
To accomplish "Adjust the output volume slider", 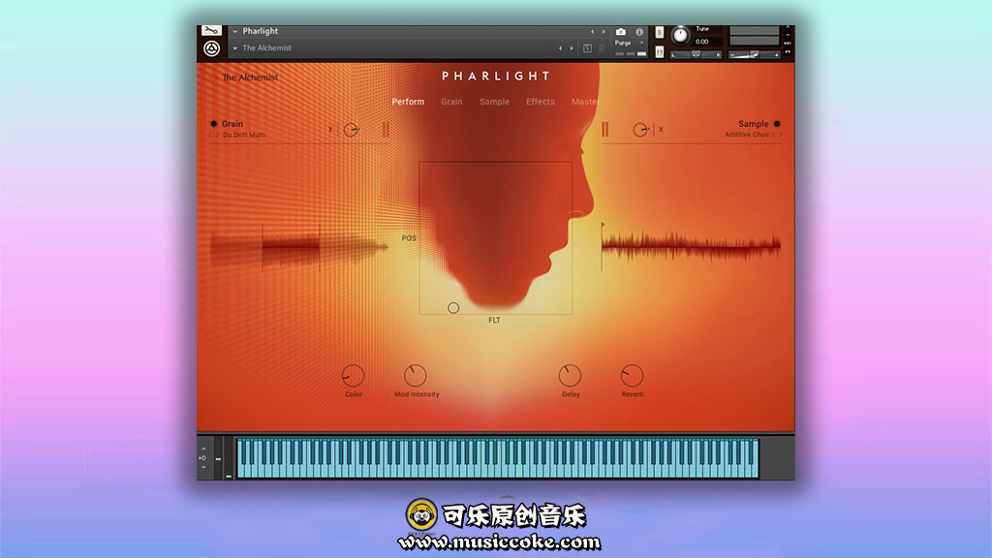I will 754,55.
